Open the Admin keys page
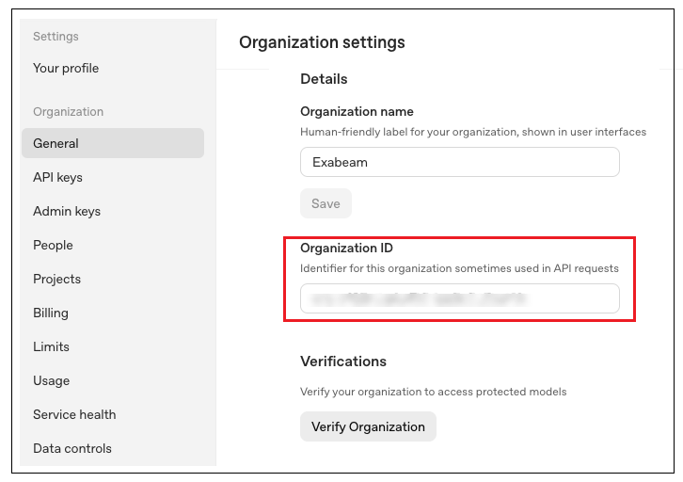 67,211
